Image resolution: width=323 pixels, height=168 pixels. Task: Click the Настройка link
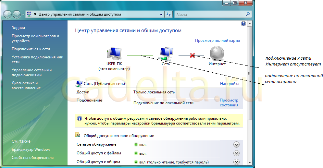[x=230, y=84]
